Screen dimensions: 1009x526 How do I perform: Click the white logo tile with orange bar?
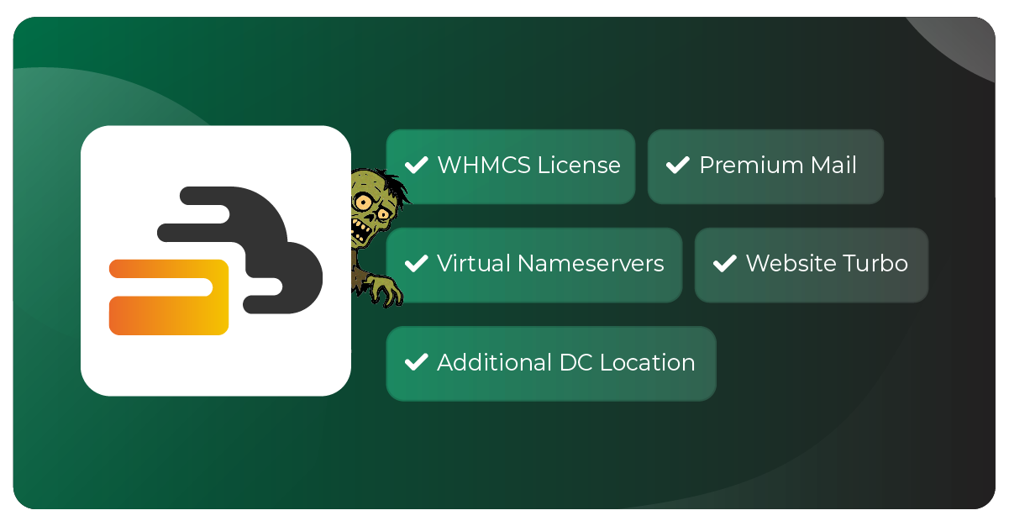tap(216, 260)
